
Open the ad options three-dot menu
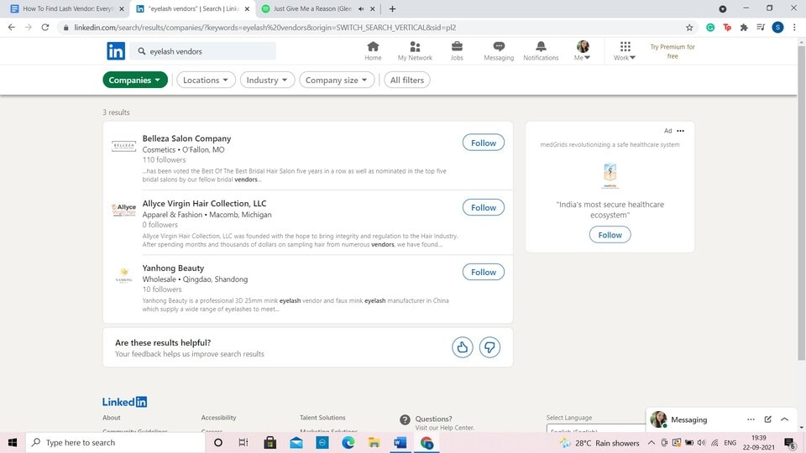click(x=681, y=131)
